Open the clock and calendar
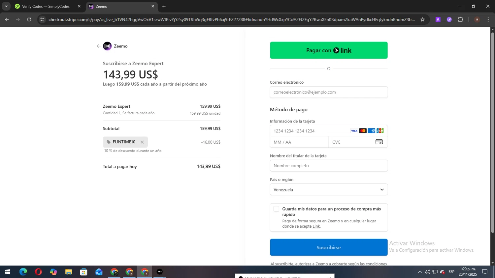This screenshot has width=495, height=278. pos(468,272)
